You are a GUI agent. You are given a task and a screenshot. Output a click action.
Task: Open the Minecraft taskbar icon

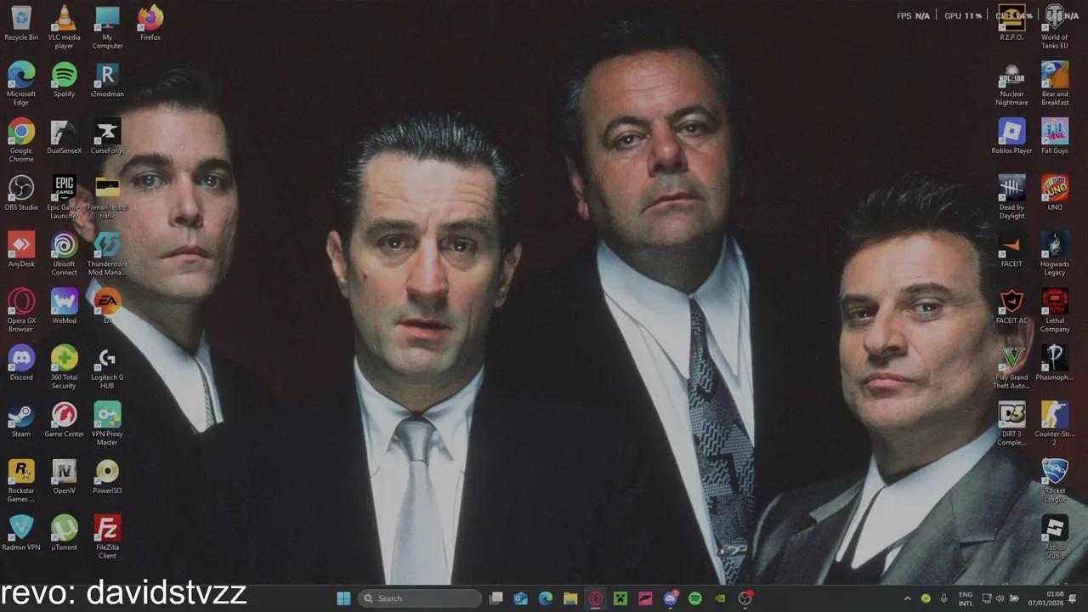pyautogui.click(x=620, y=598)
